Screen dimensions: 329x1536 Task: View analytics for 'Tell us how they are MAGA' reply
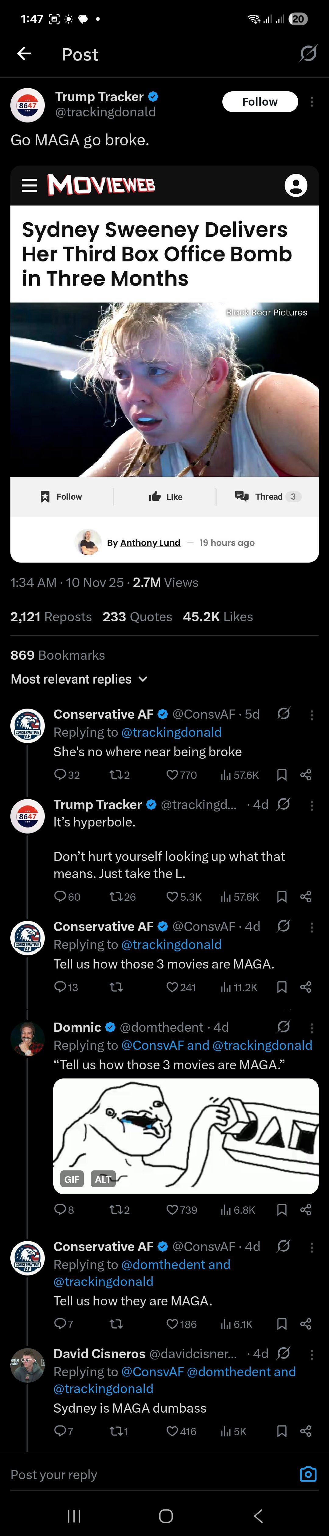coord(236,1324)
